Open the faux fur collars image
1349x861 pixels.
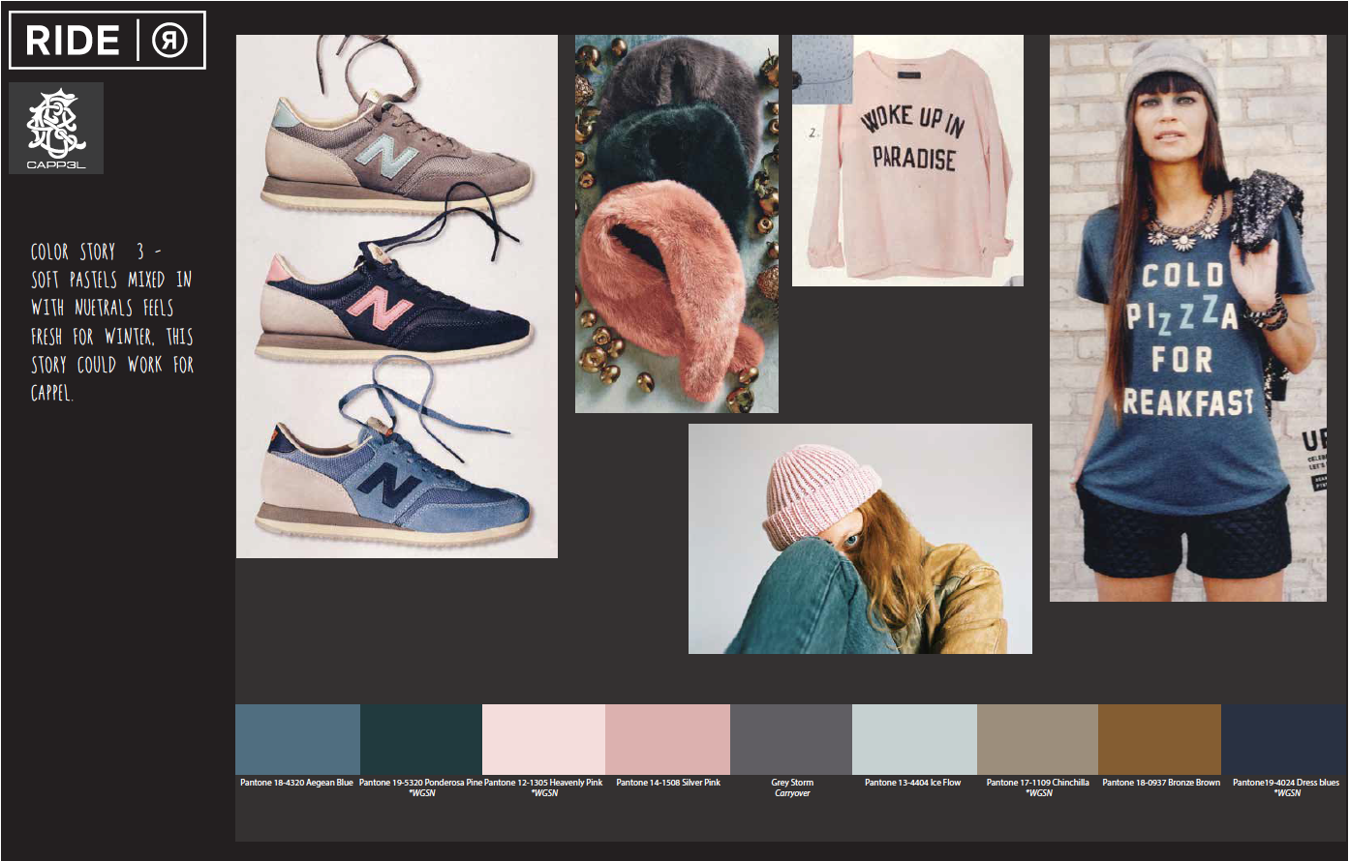677,224
